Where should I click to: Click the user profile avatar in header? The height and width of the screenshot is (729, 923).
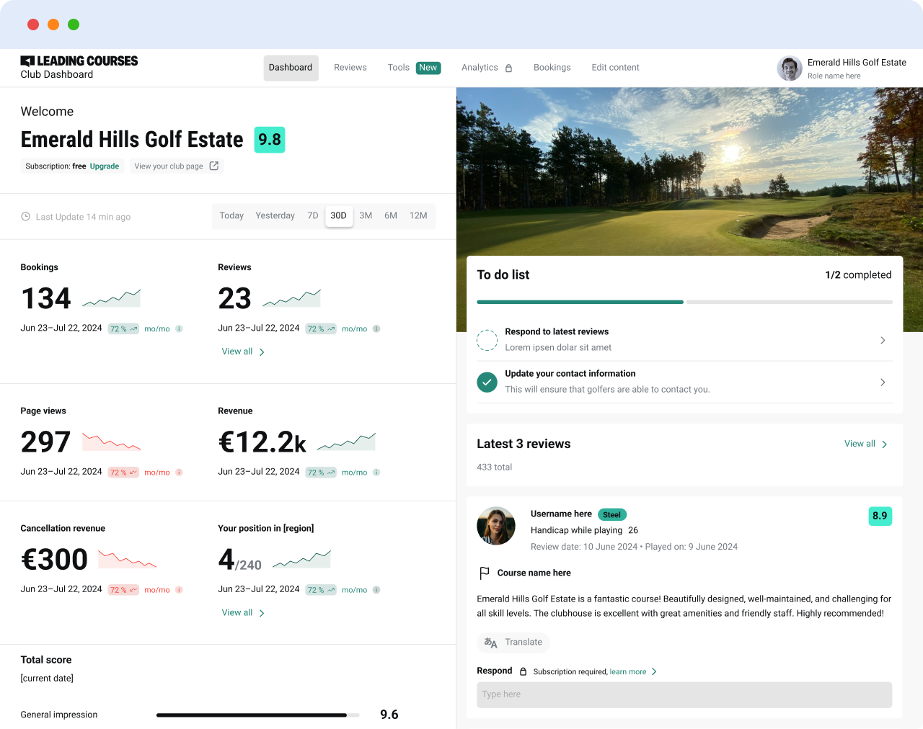point(789,68)
